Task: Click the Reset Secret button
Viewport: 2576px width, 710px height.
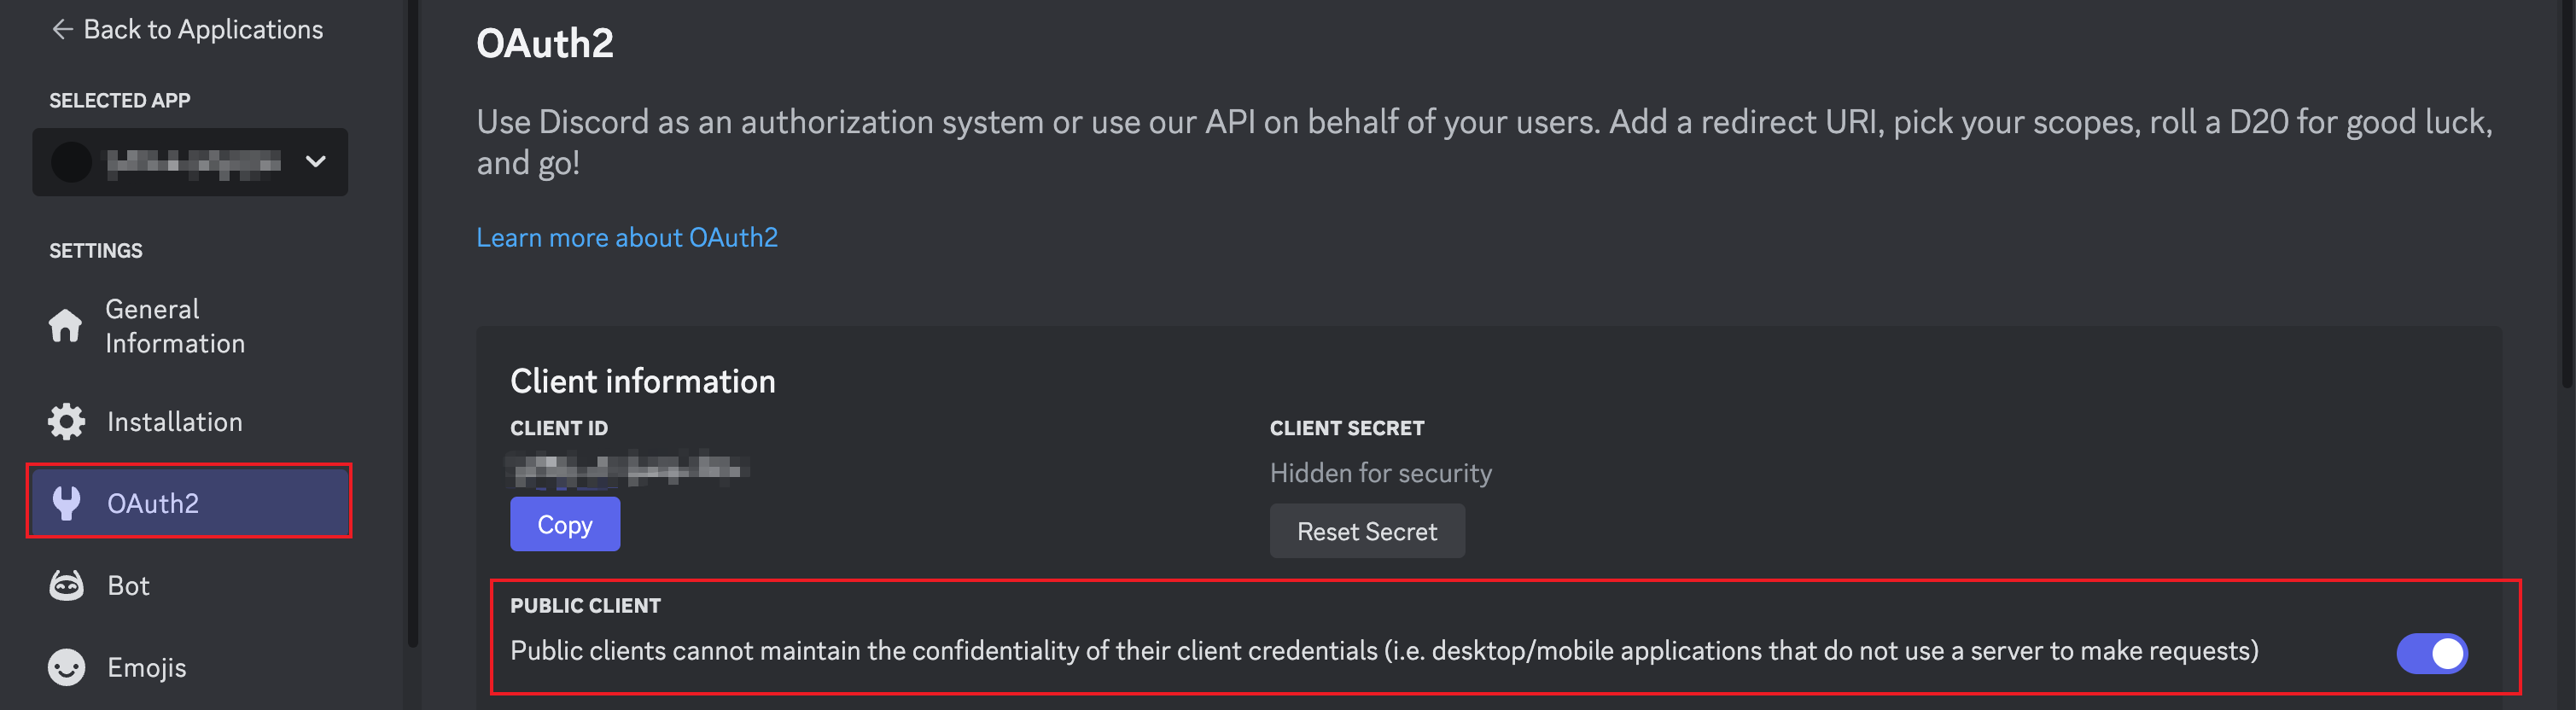Action: (x=1367, y=531)
